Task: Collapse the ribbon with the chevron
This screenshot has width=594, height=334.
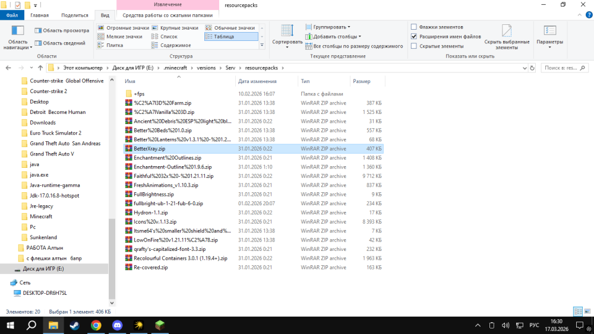Action: [580, 15]
